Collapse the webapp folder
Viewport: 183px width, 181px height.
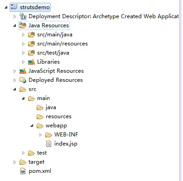(32, 126)
